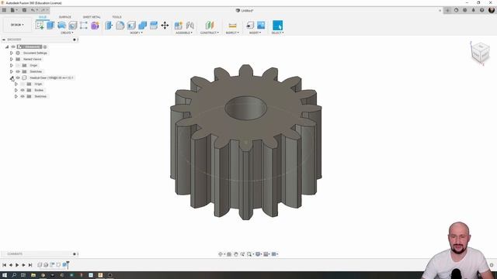Open the Select dropdown menu
The width and height of the screenshot is (497, 279).
click(x=278, y=33)
